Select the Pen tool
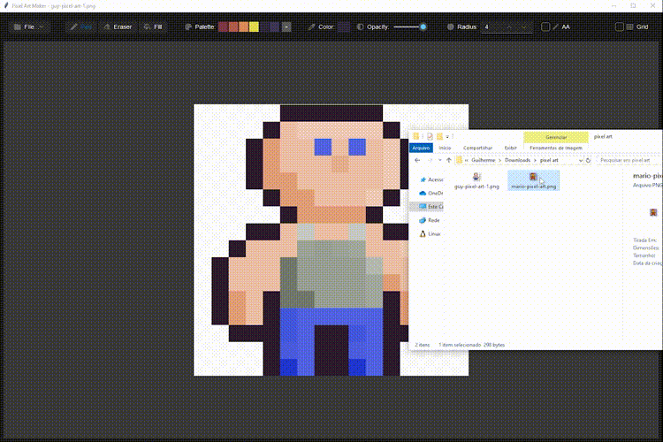663x442 pixels. click(x=81, y=27)
